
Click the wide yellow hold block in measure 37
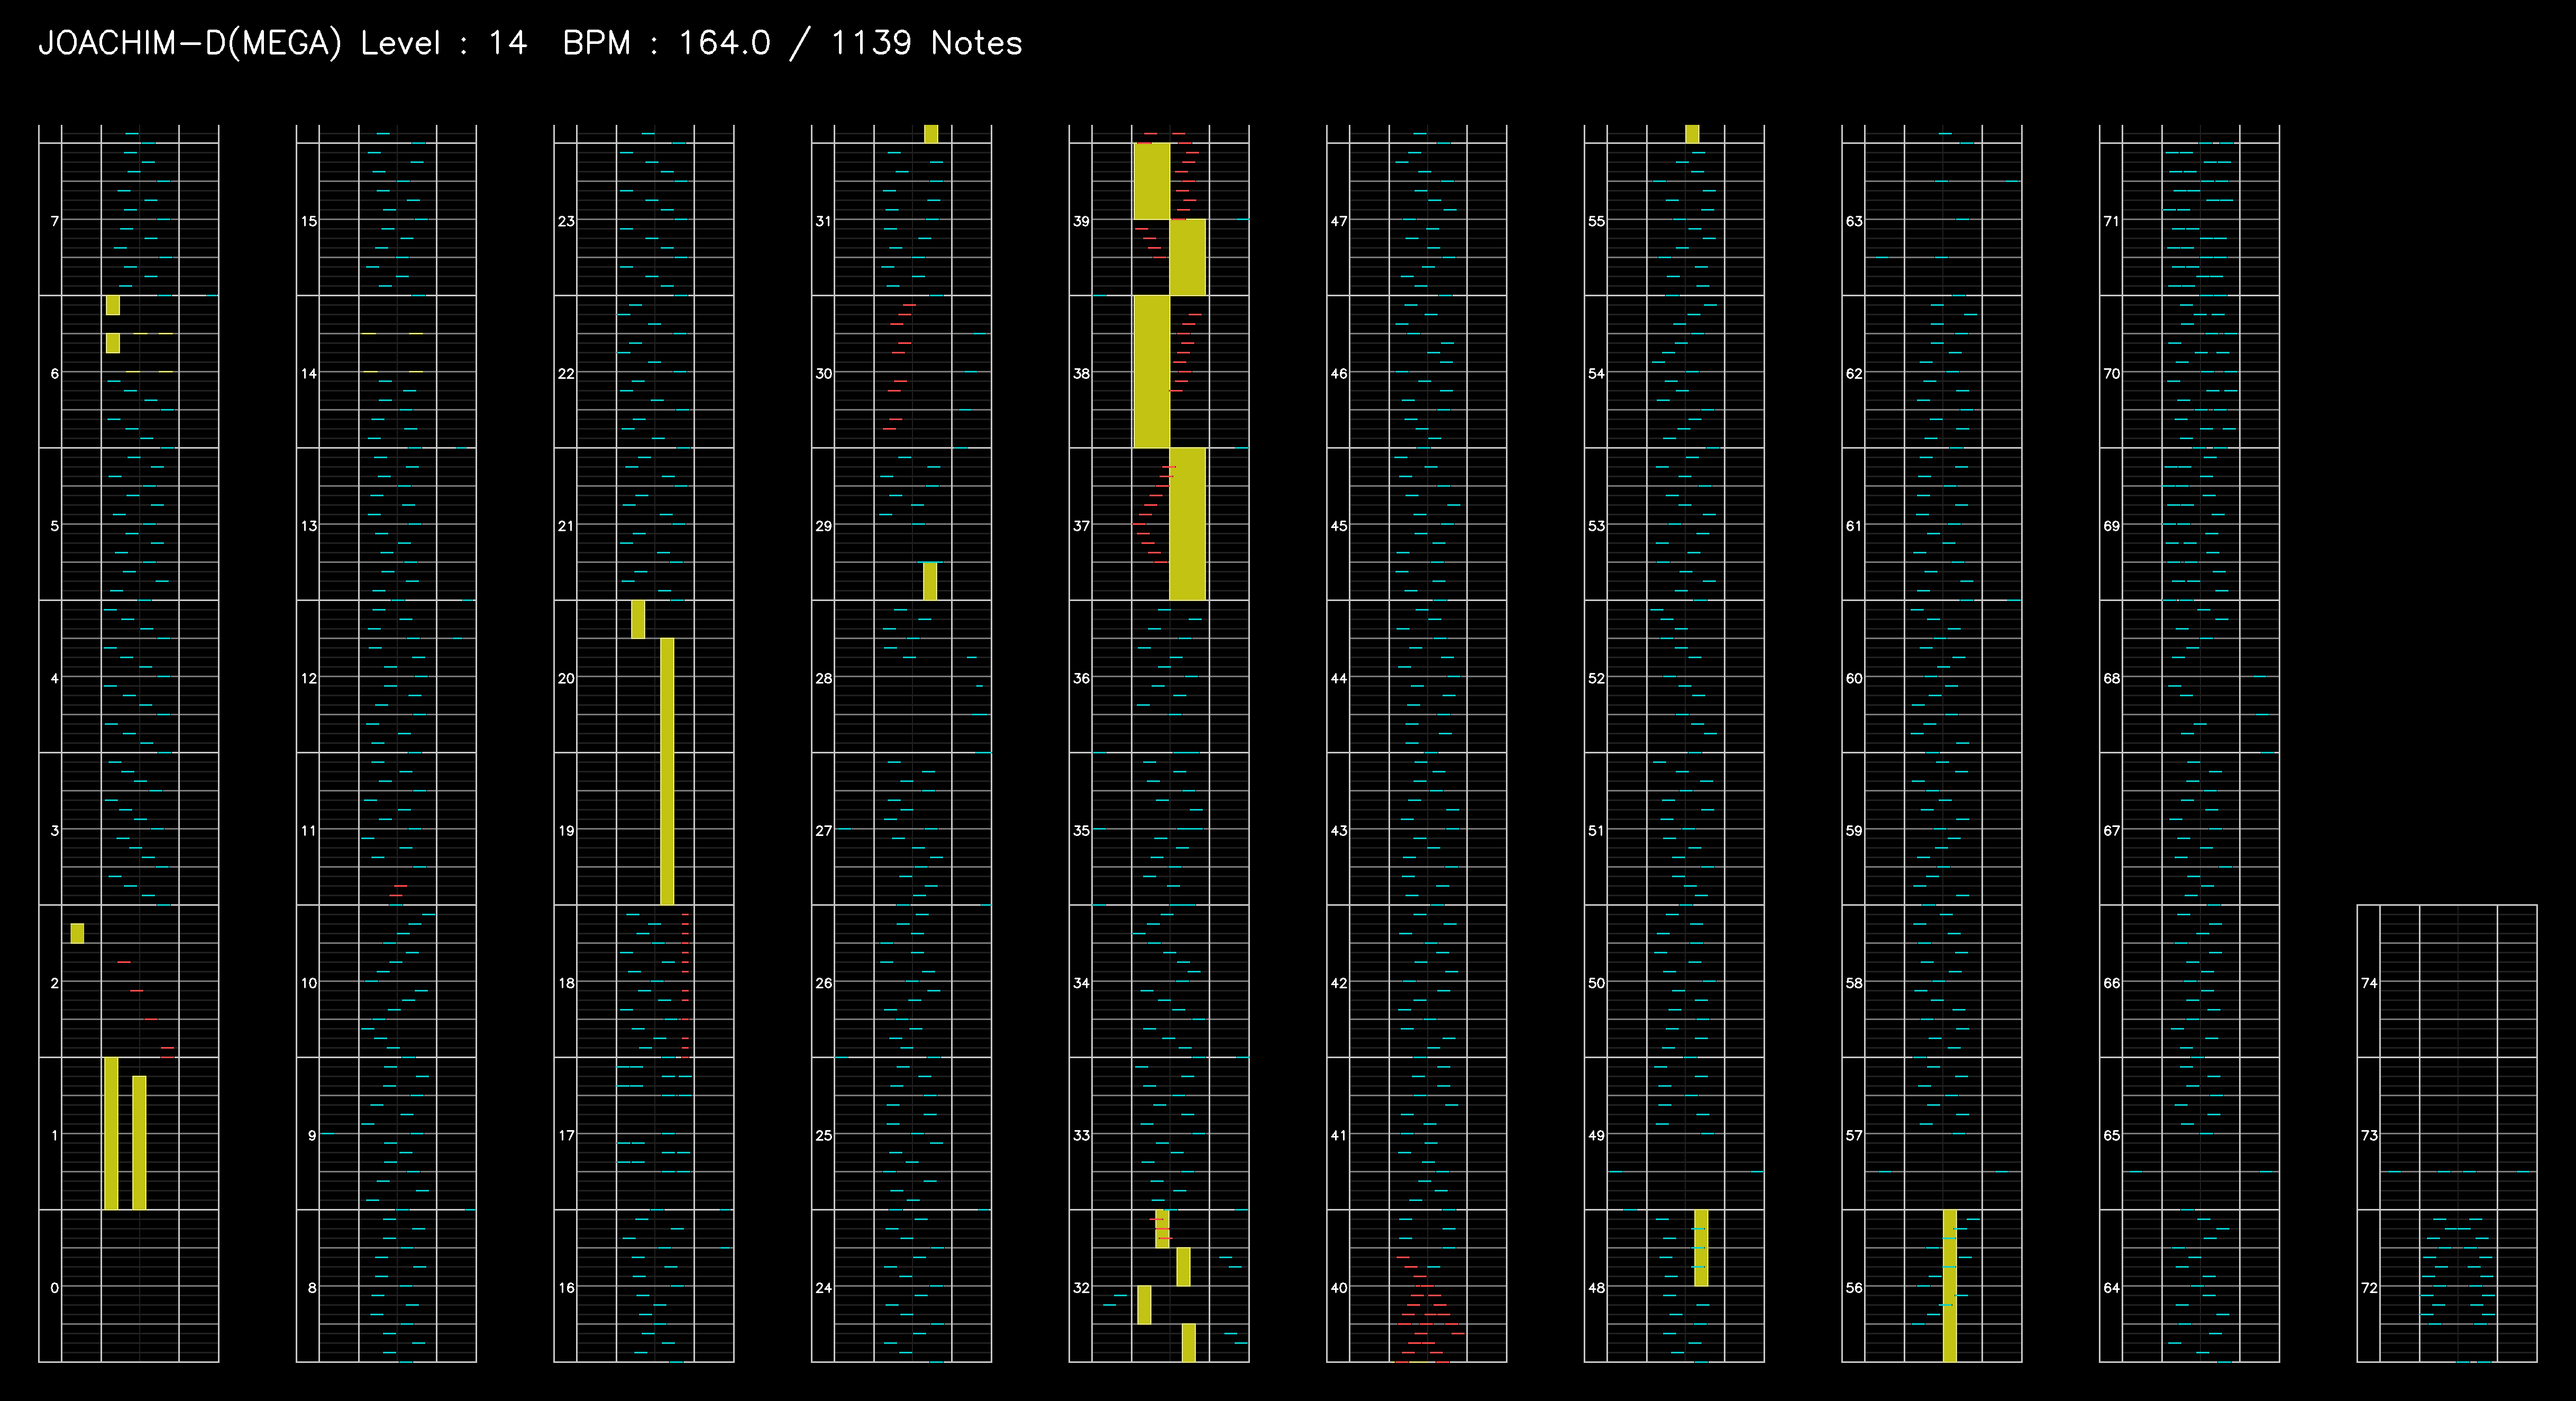(x=1188, y=524)
